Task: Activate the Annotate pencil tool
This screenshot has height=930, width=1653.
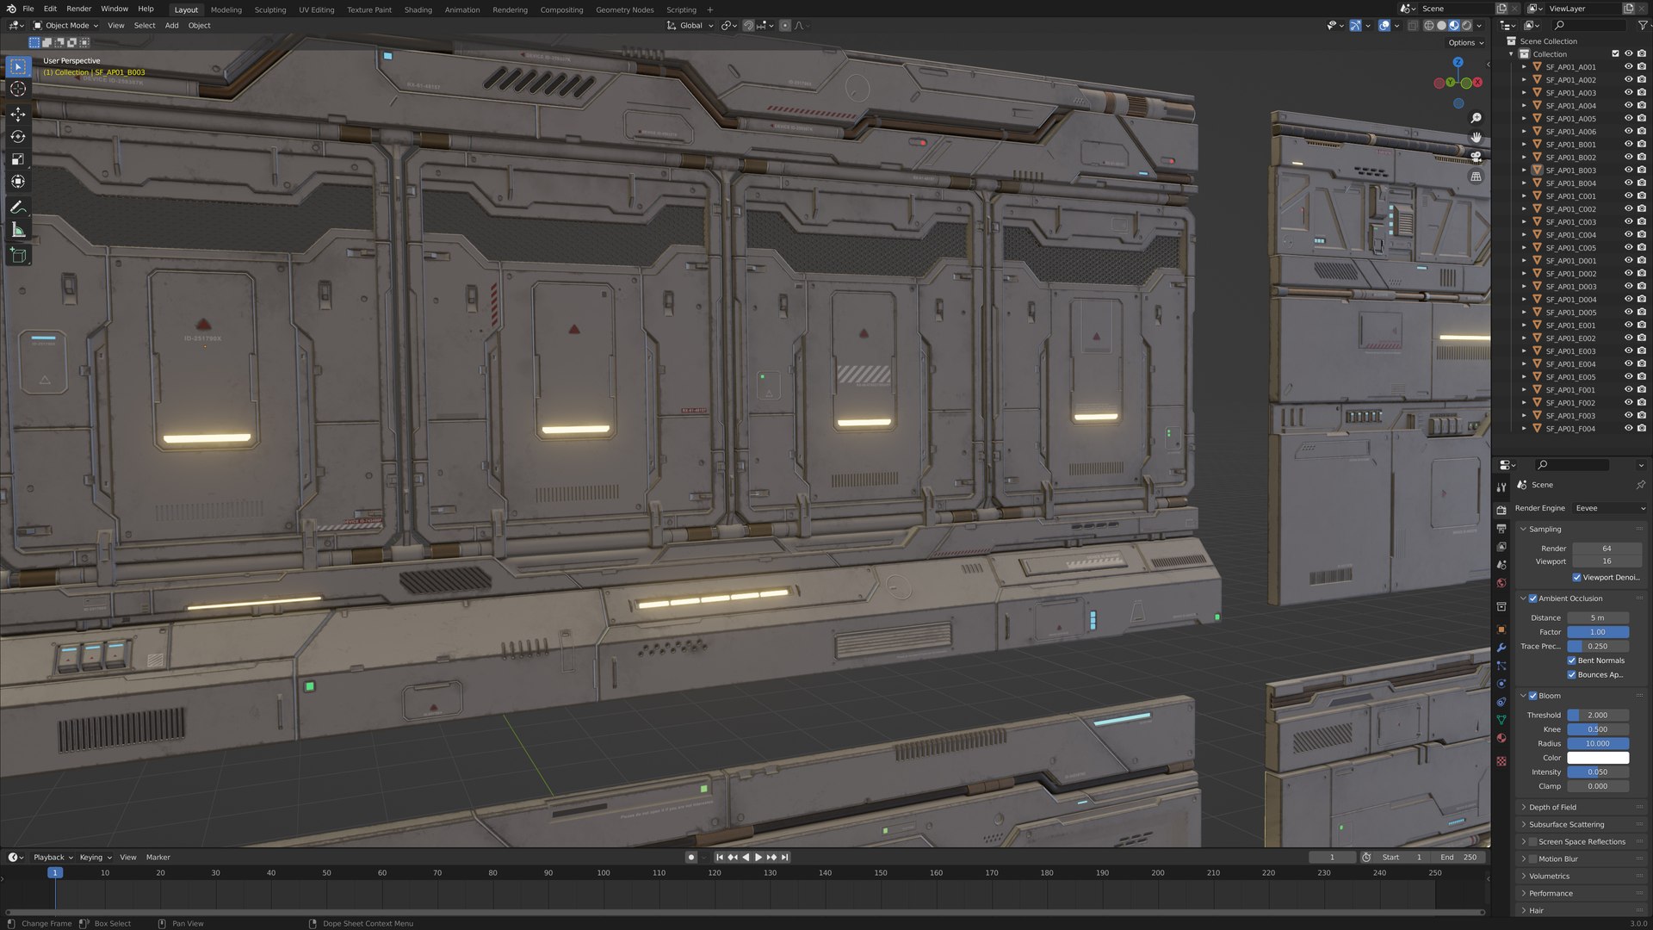Action: pos(18,208)
